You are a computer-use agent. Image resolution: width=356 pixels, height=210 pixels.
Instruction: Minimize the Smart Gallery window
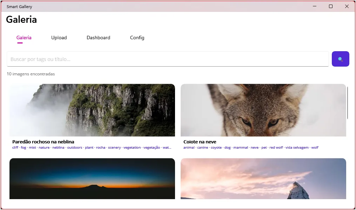(x=315, y=6)
